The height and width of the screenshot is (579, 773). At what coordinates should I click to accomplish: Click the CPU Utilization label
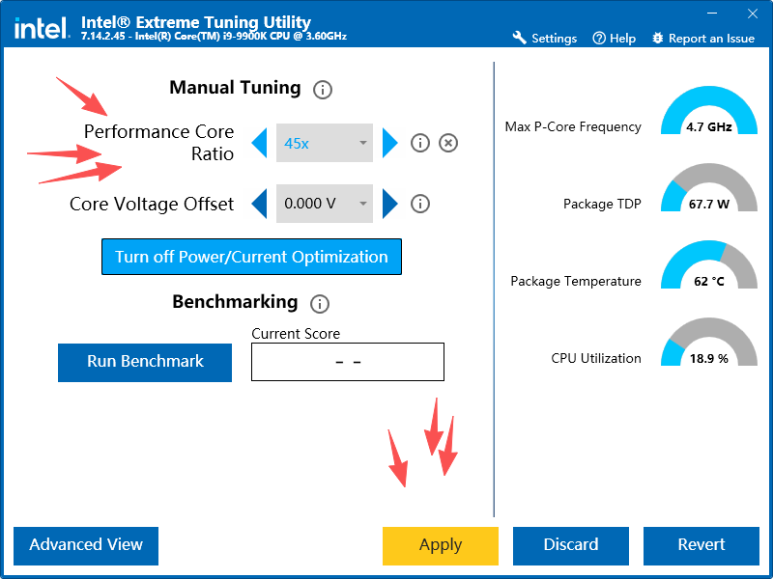click(596, 358)
